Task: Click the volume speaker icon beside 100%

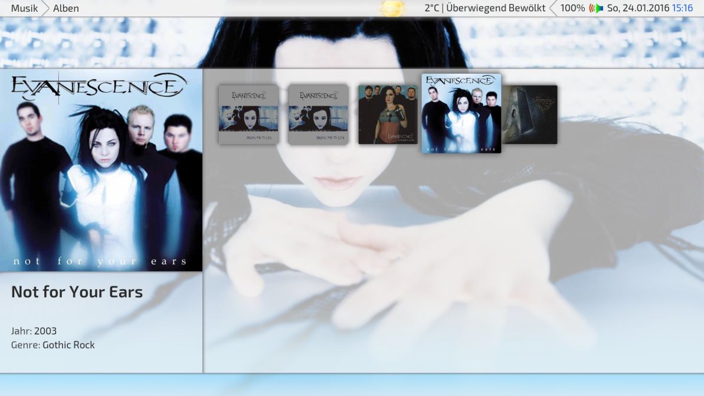Action: [x=596, y=8]
